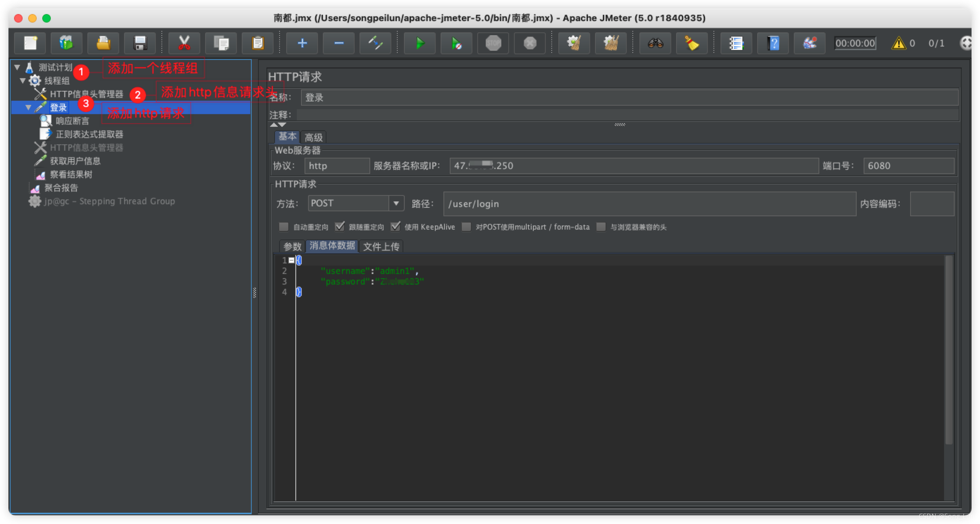Open the Templates icon in toolbar
Image resolution: width=980 pixels, height=524 pixels.
pos(66,43)
